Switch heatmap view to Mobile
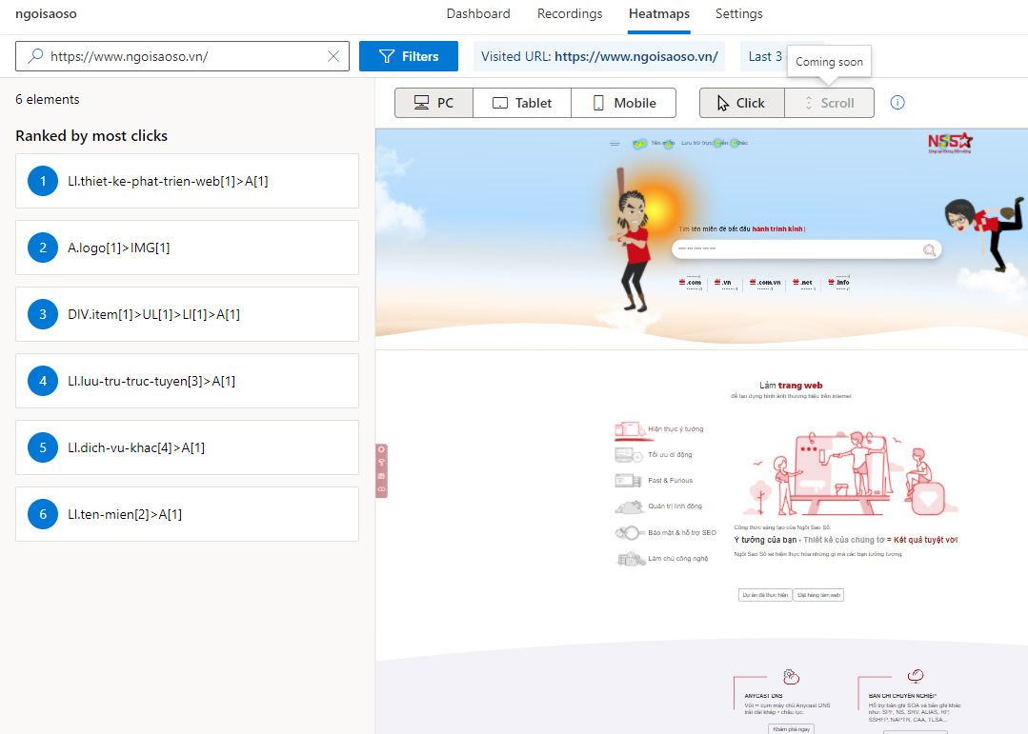The height and width of the screenshot is (734, 1028). (623, 103)
